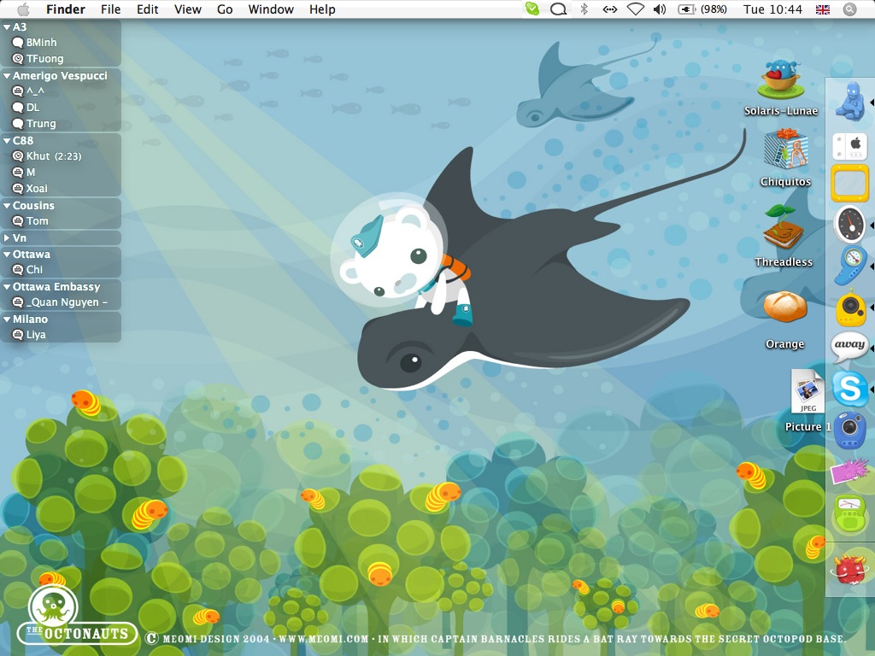Collapse the Ottawa contact group
Screen dimensions: 875x656
coord(7,254)
